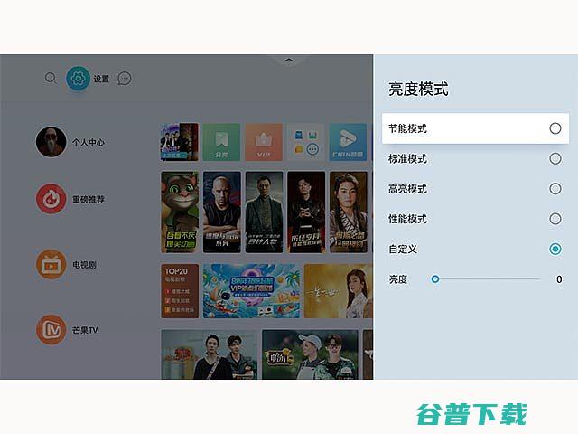Screen dimensions: 578x434
Task: Enable the 性能模式 radio option
Action: coord(555,219)
